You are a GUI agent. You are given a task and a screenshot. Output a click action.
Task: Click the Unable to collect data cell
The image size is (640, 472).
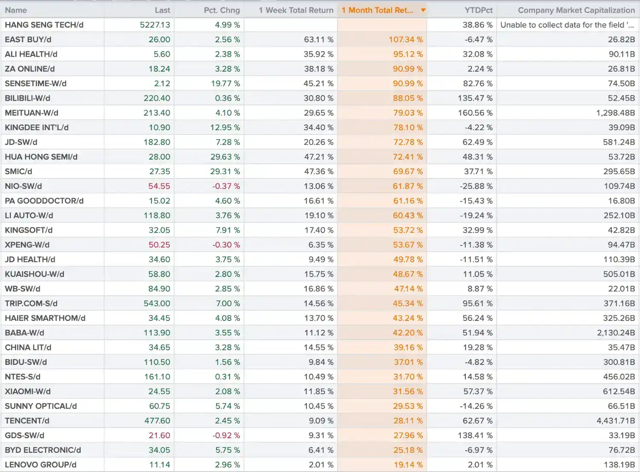pyautogui.click(x=567, y=25)
